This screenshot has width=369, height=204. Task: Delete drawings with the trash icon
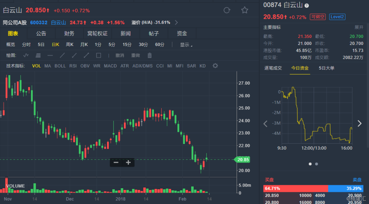tap(150, 55)
